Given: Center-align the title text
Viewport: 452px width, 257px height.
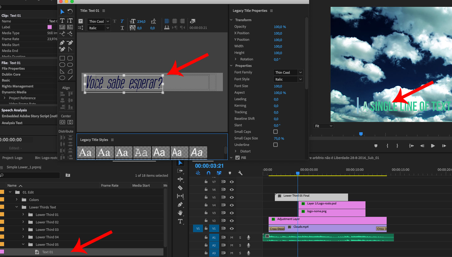Looking at the screenshot, I should tap(175, 21).
